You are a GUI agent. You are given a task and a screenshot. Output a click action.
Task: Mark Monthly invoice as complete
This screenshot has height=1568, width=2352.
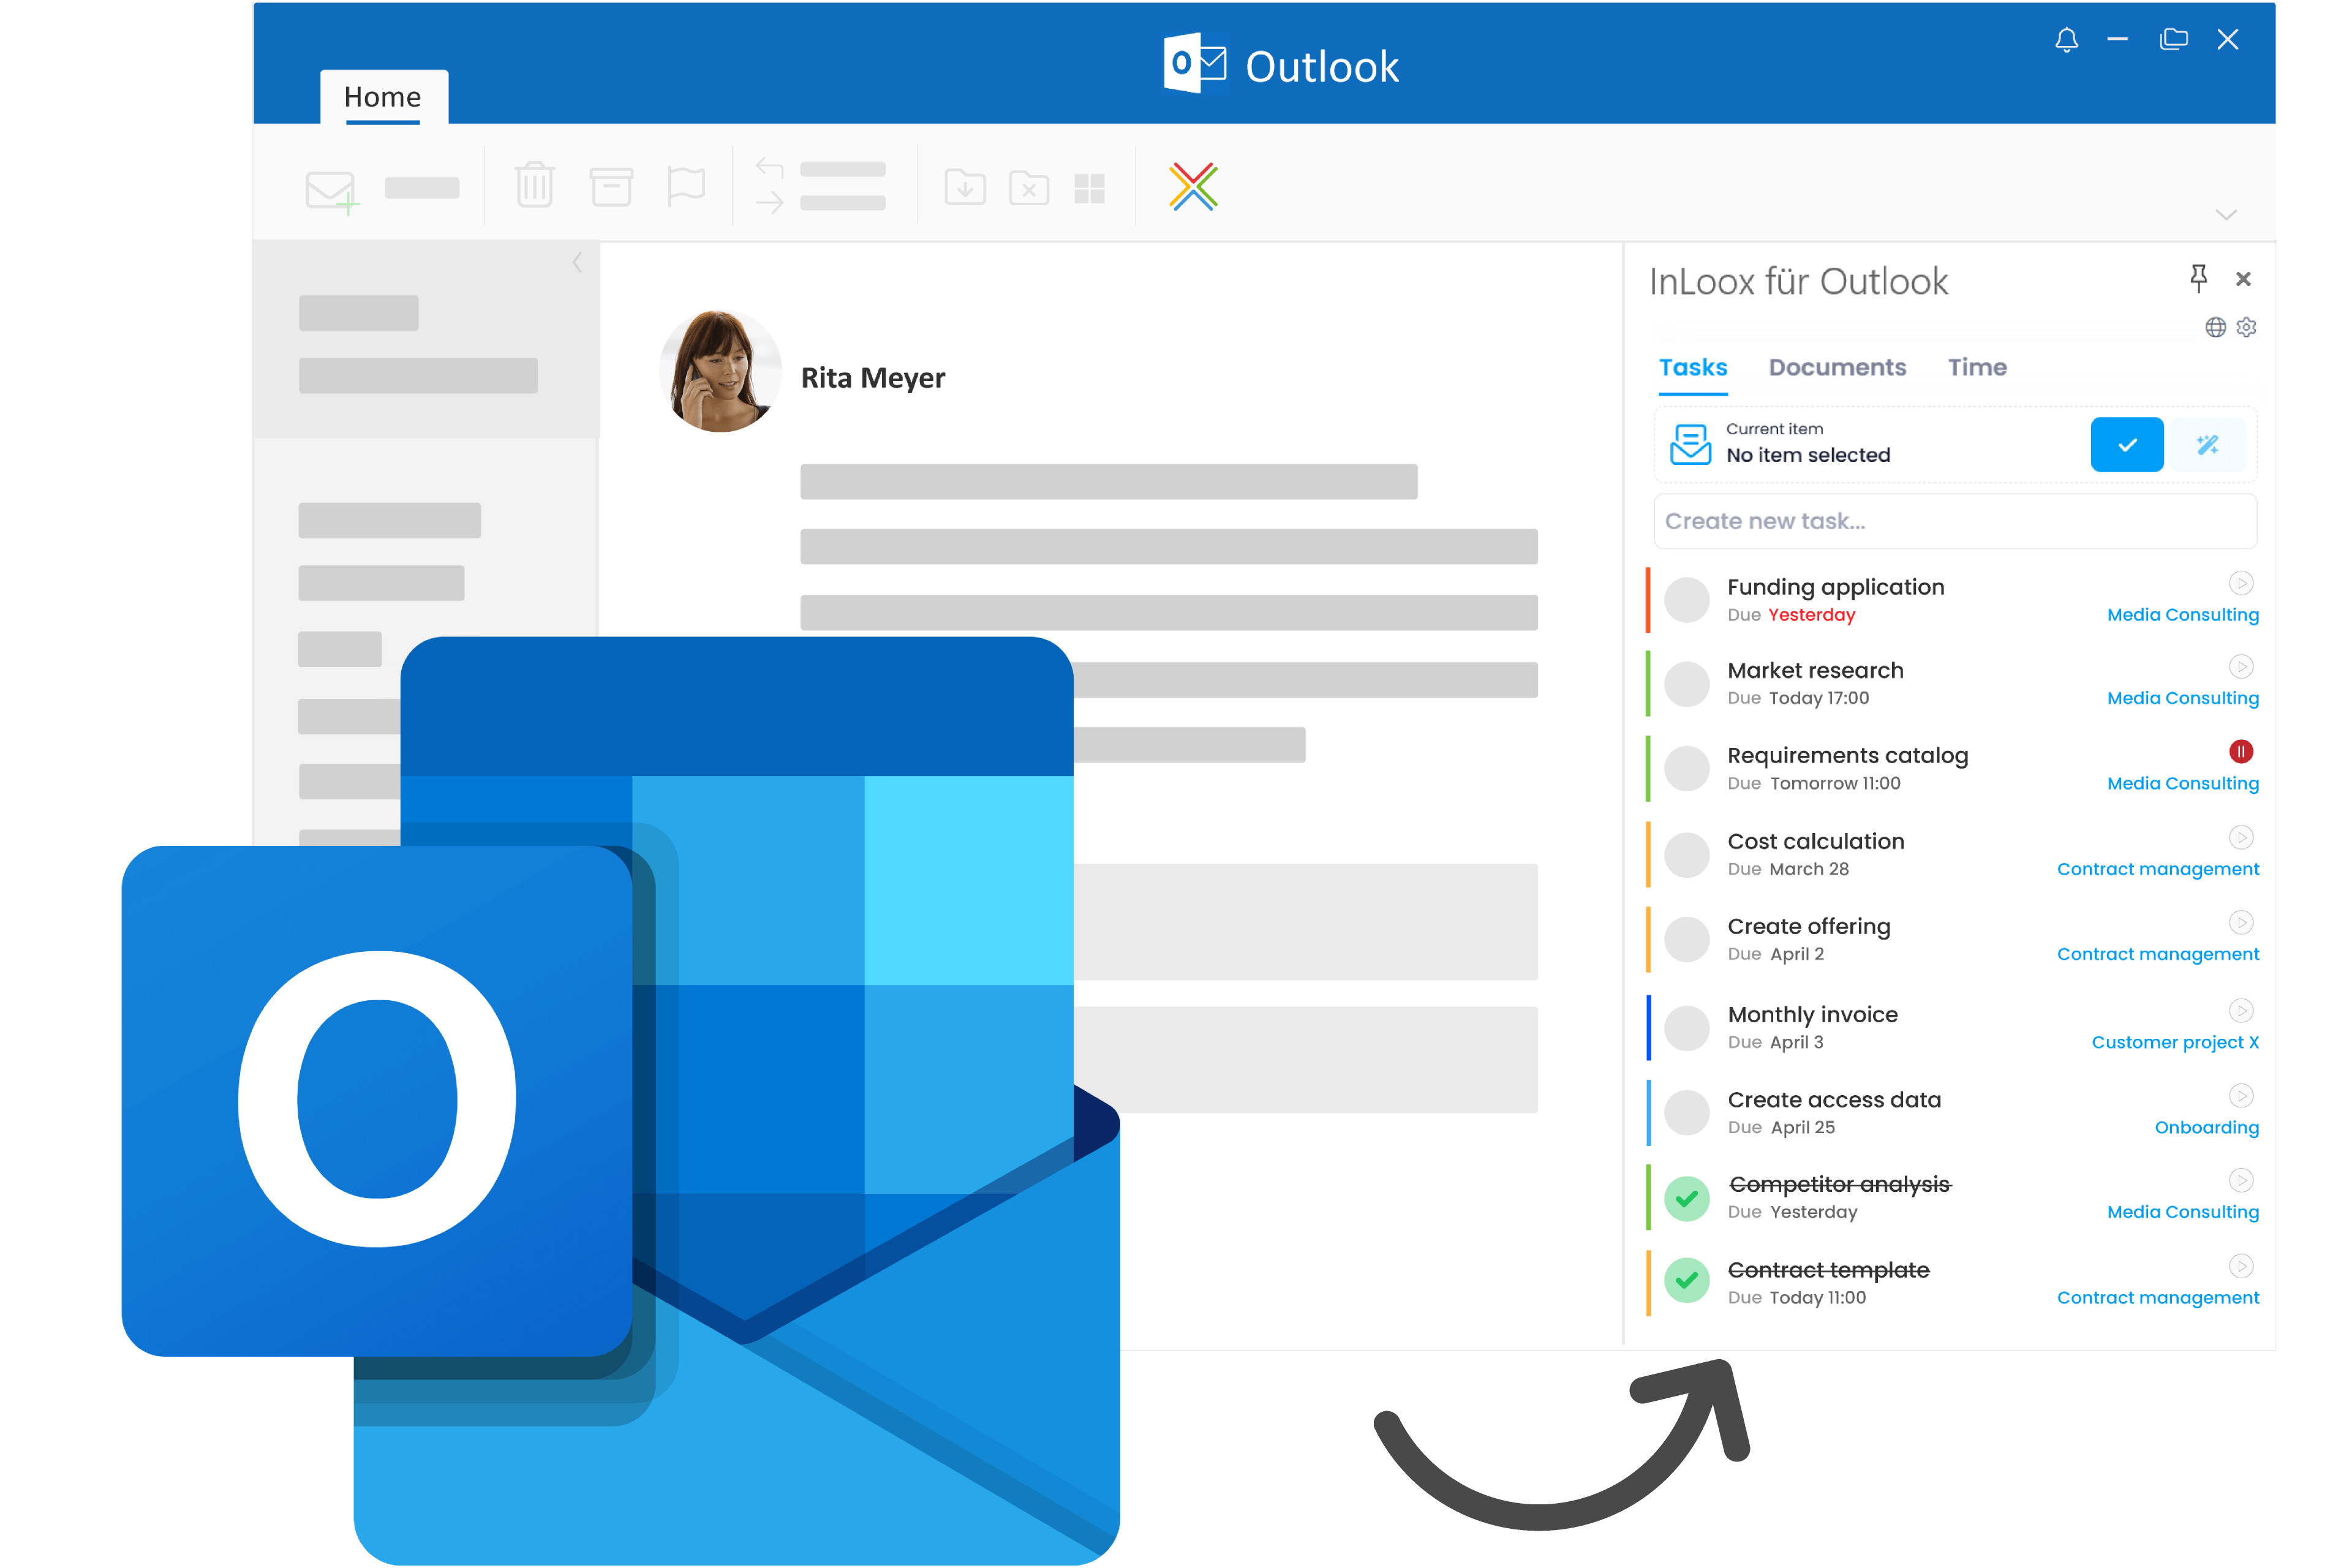1687,1028
